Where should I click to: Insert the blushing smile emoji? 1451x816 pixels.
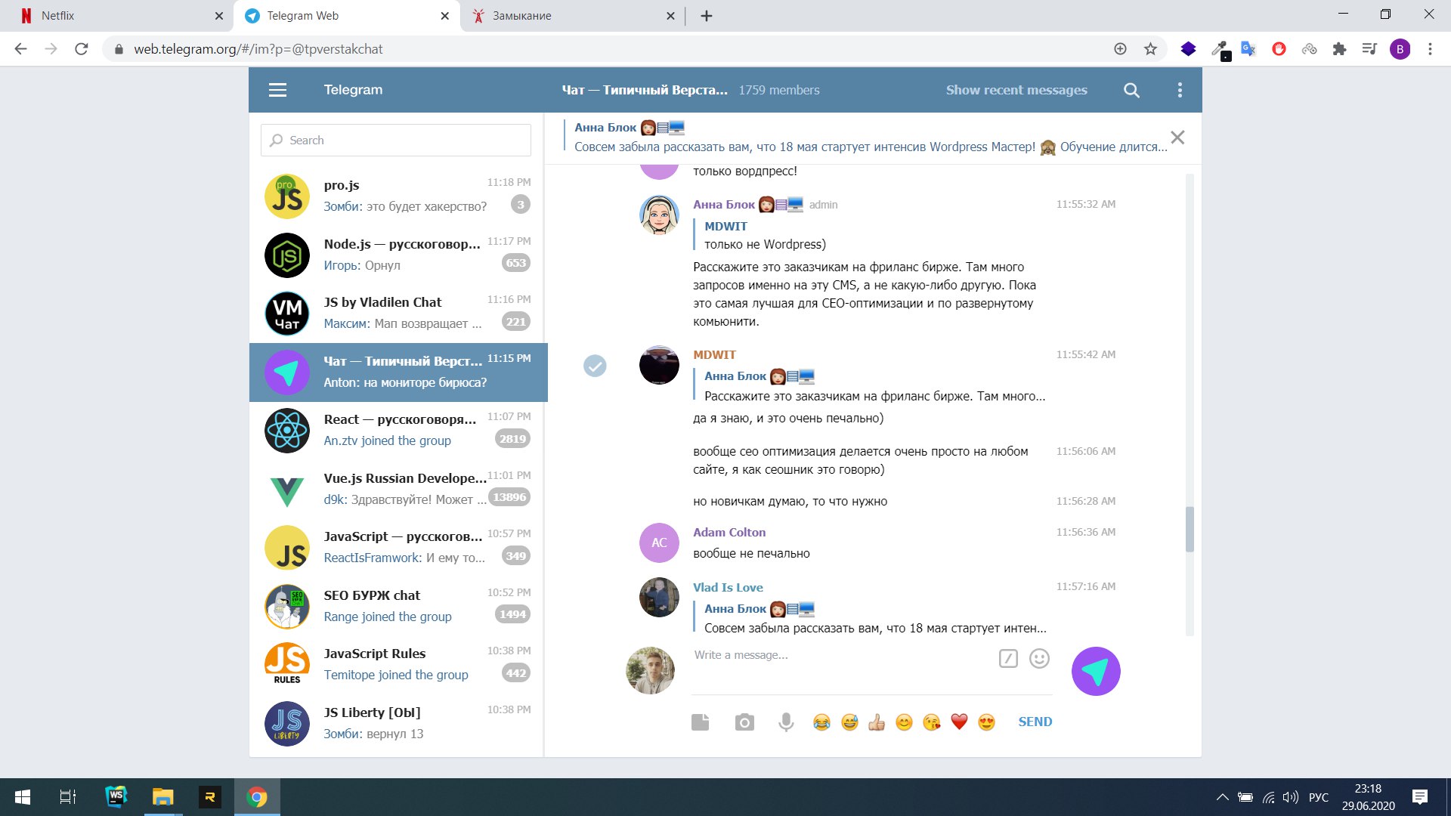[x=904, y=722]
